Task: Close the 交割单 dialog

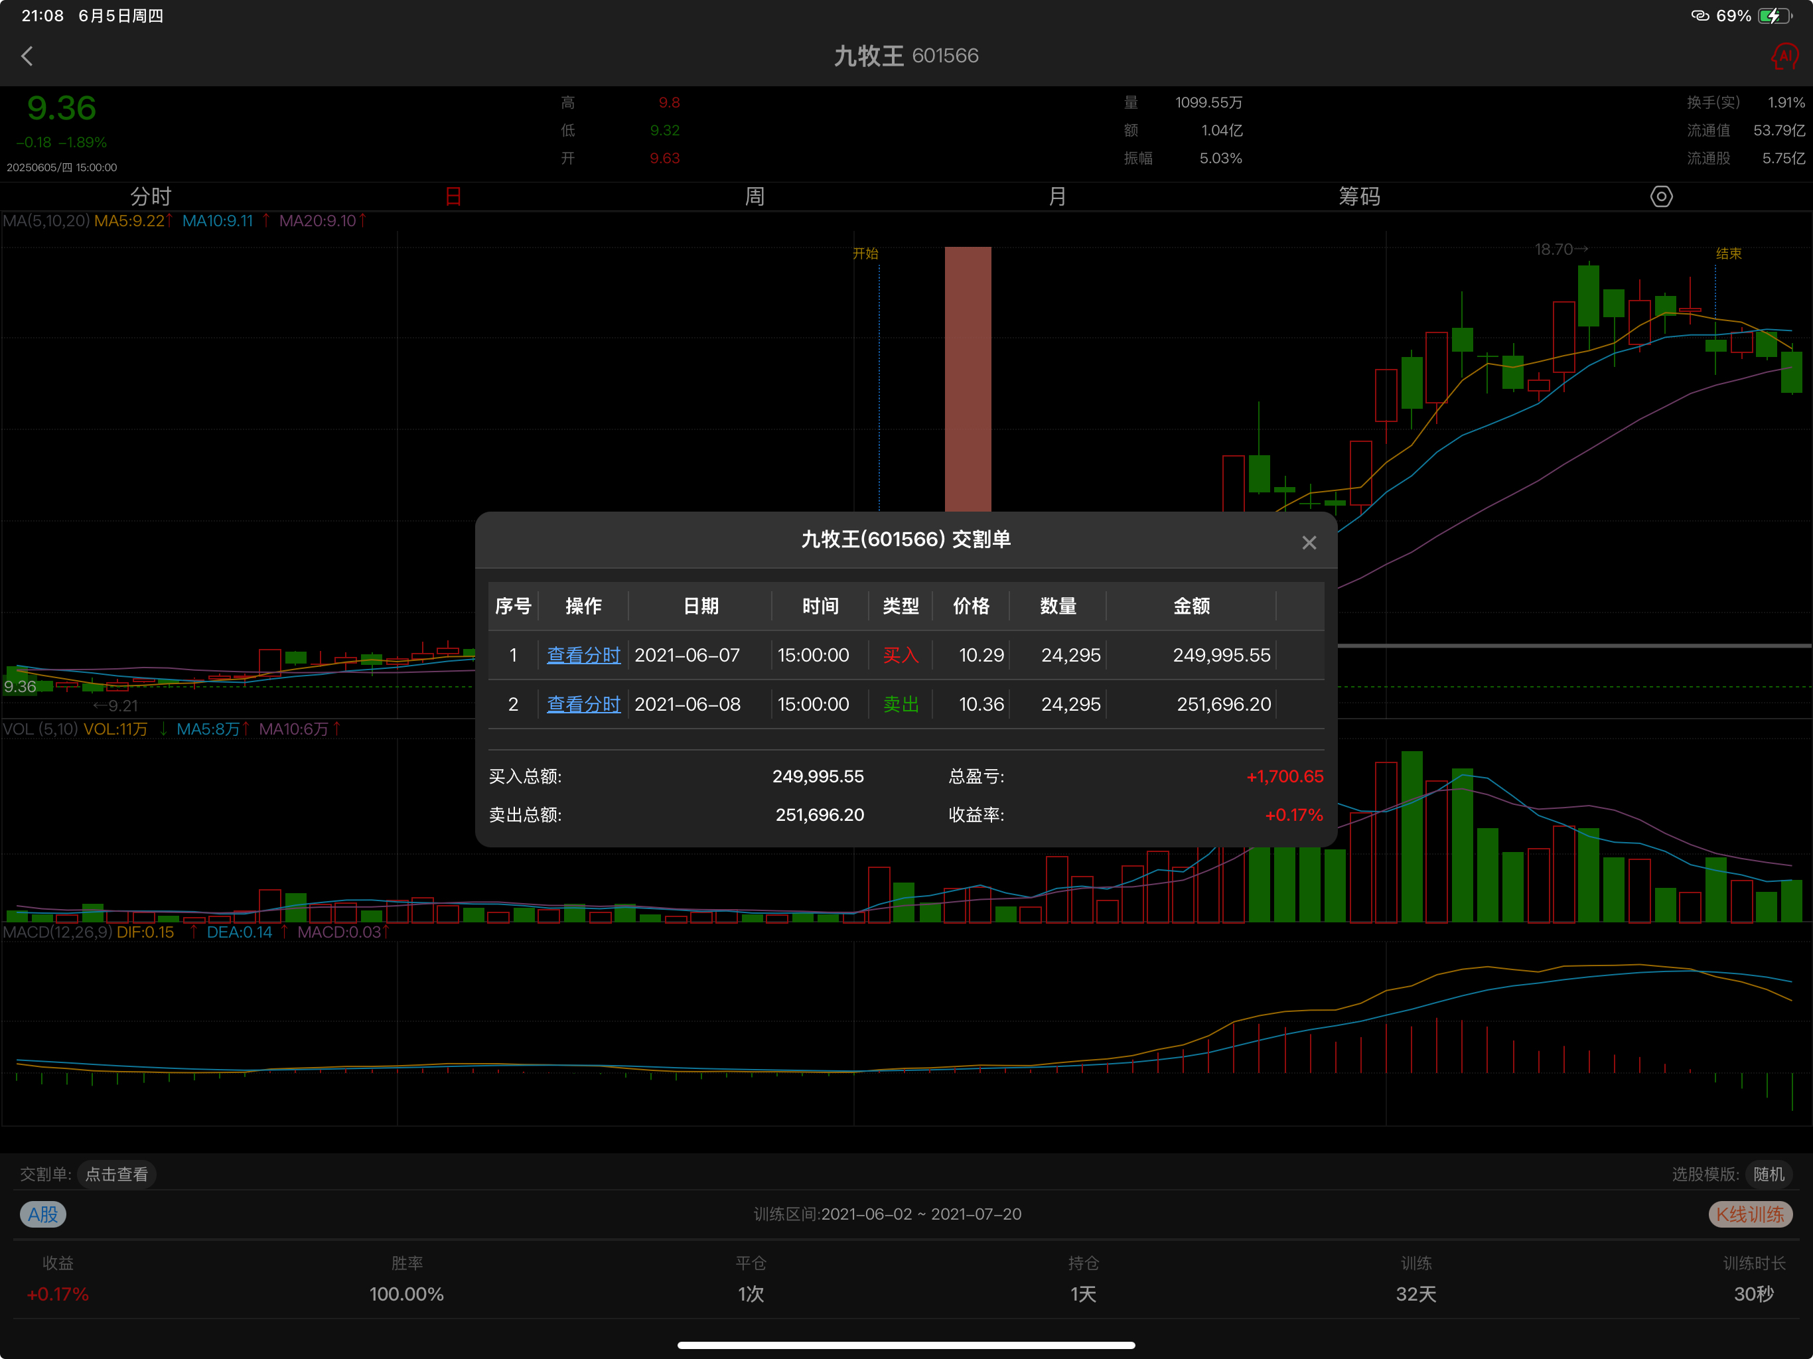Action: [1309, 543]
